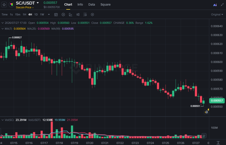Click the 0.000627 high price marker

pos(17,38)
